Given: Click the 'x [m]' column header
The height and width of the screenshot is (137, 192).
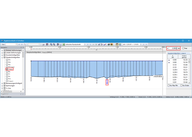Looking at the screenshot, I should (173, 56).
